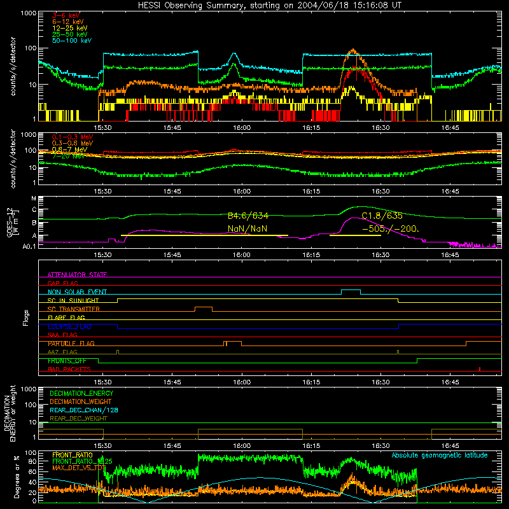Click the red BAD_PACKETS tick mark near 16:51
Viewport: 509px width, 509px height.
(480, 369)
